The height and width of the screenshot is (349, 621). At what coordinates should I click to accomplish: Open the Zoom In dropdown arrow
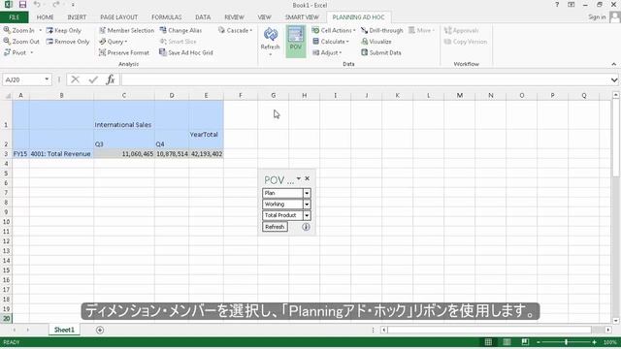40,30
